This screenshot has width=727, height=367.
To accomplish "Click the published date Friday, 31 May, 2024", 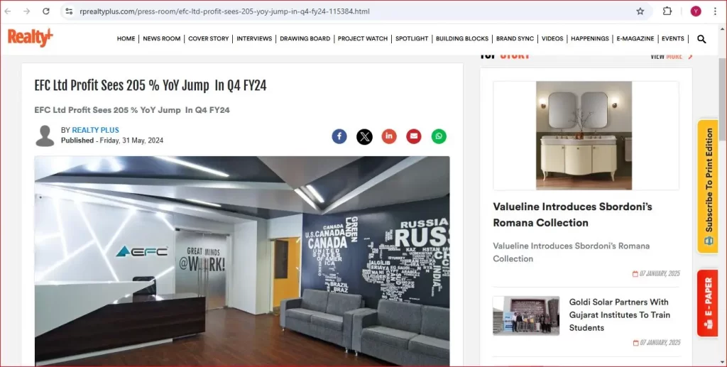I will 131,141.
